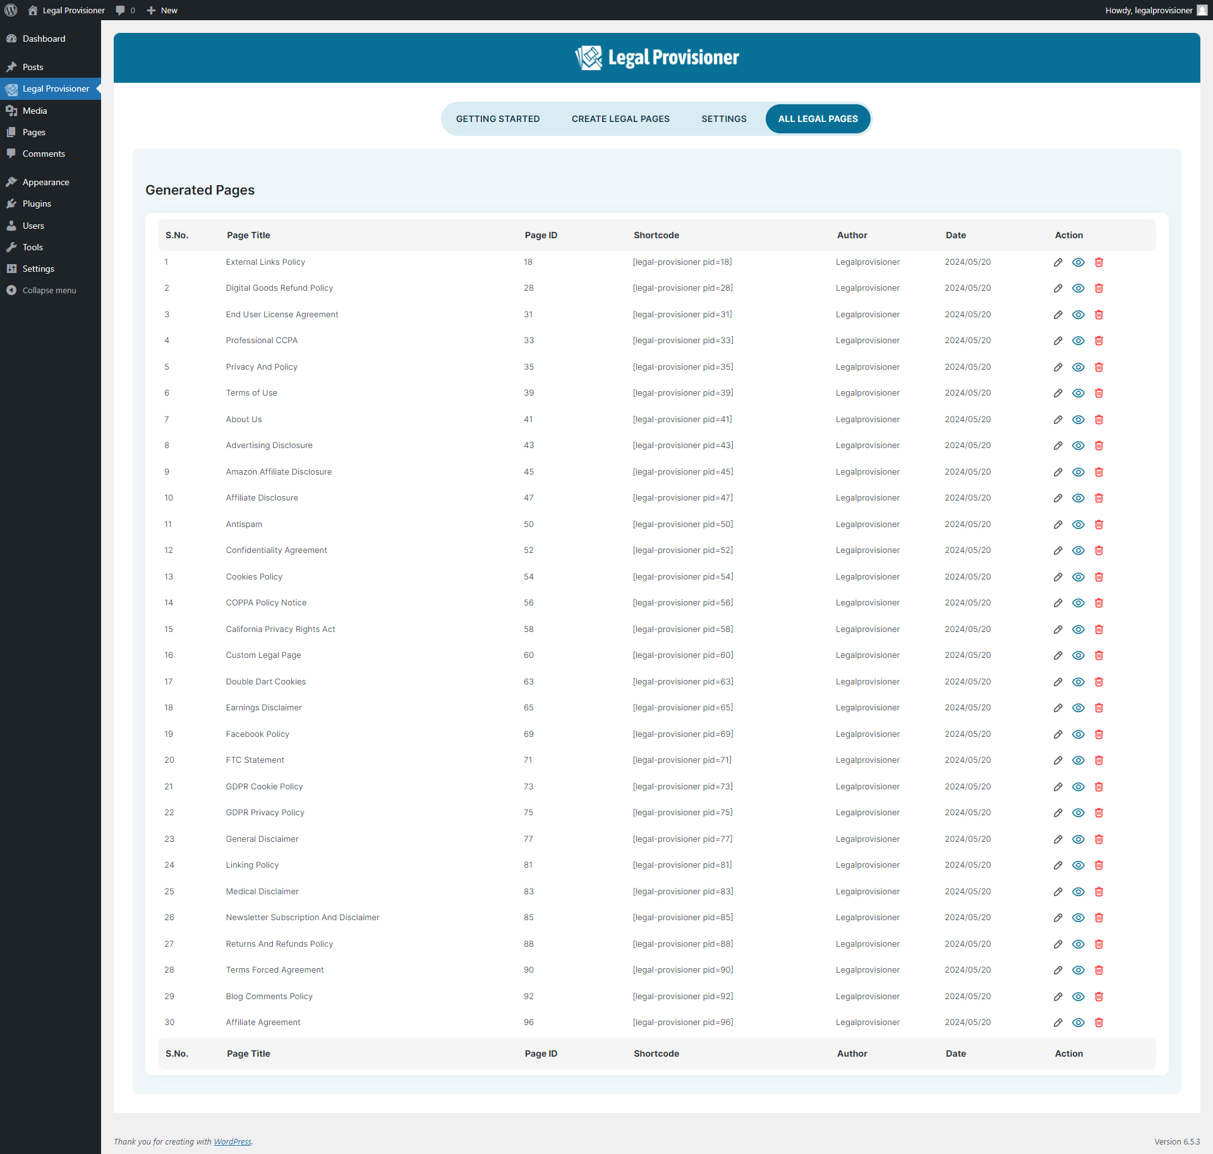Click the WordPress logo in the admin bar

pos(10,10)
